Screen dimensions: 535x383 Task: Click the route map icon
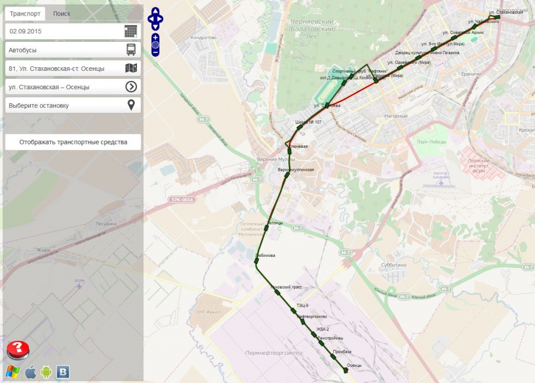pyautogui.click(x=131, y=68)
